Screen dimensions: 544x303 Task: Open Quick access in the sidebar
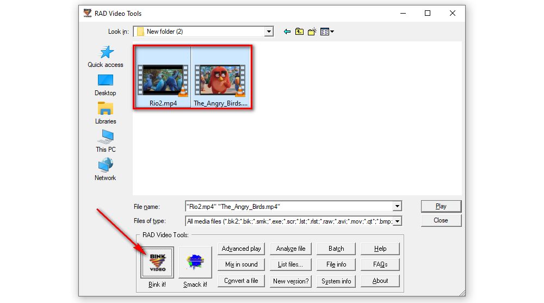click(x=106, y=57)
